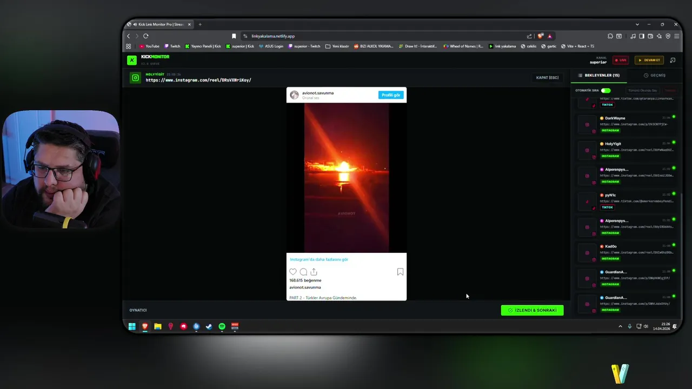Open the media control music note icon

click(x=633, y=36)
